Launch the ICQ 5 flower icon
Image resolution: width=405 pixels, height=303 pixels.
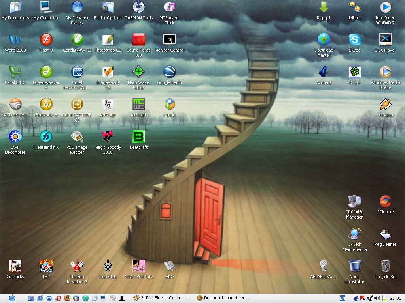coord(354,72)
